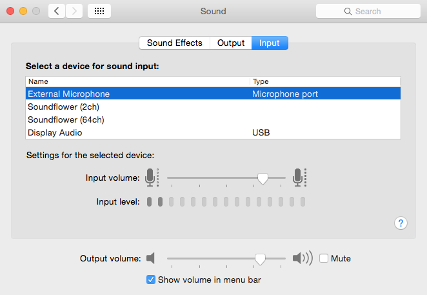
Task: Click the loud speaker icon for output
Action: tap(302, 258)
